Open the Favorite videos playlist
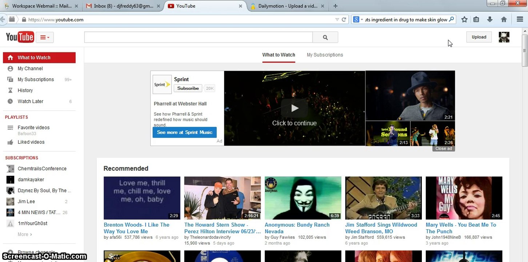The image size is (528, 262). (33, 127)
